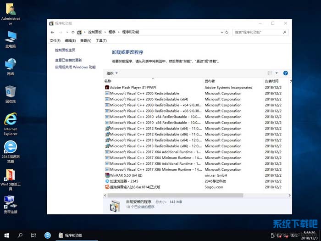Click the refresh button beside address bar
Viewport: 321px width, 241px height.
[x=227, y=32]
